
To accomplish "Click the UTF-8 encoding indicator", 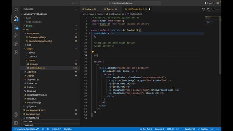I will pyautogui.click(x=170, y=129).
